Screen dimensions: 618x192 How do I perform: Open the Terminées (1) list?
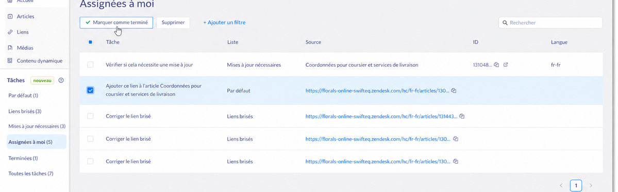(23, 158)
